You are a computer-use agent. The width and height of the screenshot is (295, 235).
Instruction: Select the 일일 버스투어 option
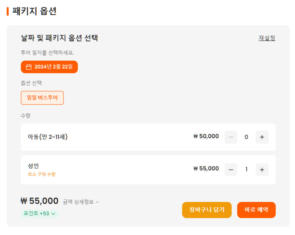coord(42,98)
